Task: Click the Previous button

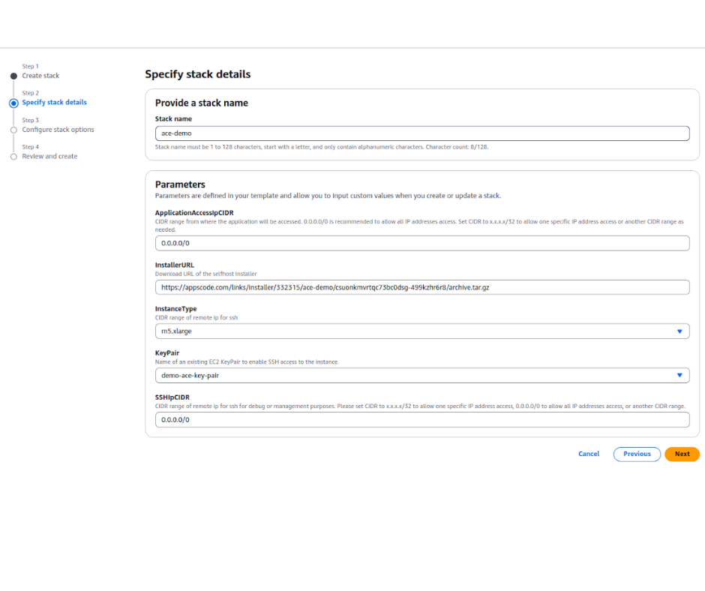Action: click(x=637, y=454)
